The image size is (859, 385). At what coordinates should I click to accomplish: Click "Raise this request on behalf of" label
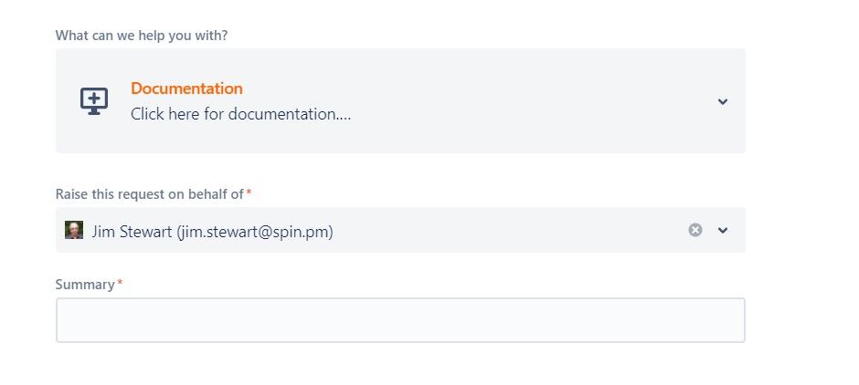coord(149,194)
